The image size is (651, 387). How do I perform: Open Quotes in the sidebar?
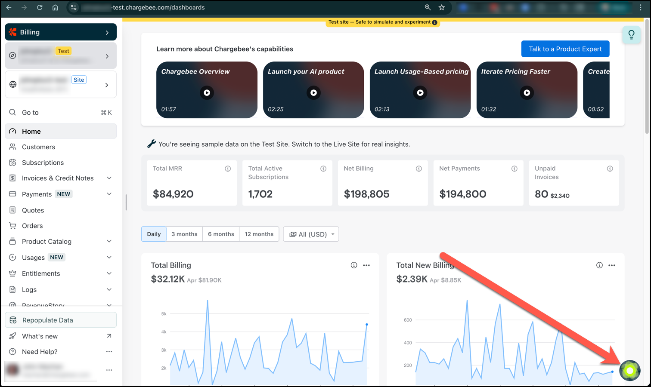(x=61, y=210)
